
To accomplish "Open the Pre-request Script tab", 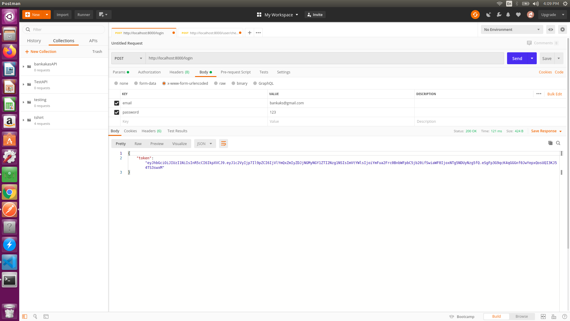I will coord(235,72).
